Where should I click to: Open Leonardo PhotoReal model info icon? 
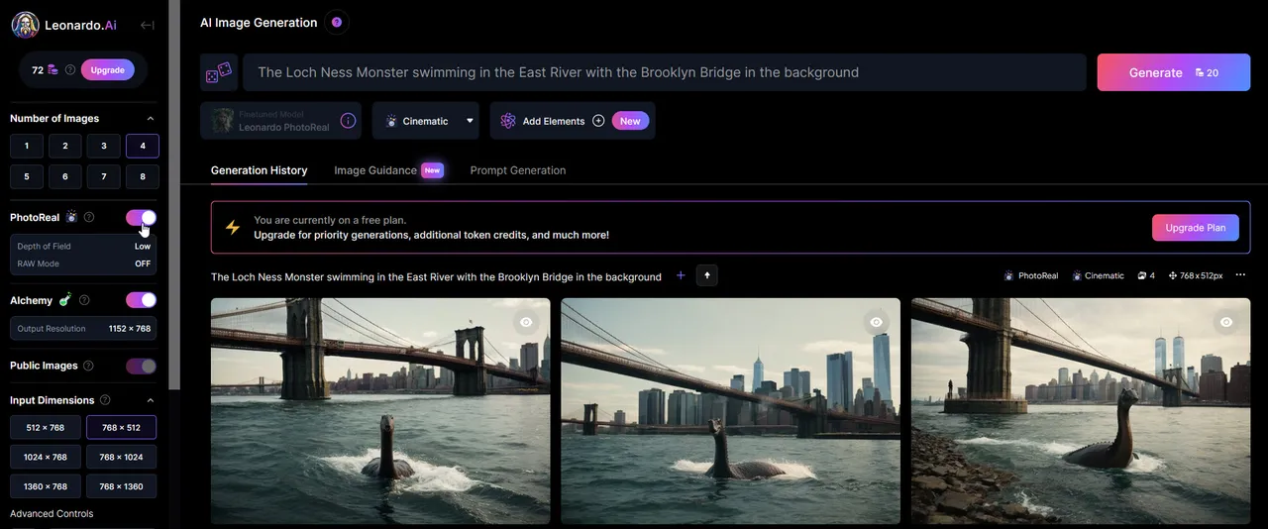[348, 121]
